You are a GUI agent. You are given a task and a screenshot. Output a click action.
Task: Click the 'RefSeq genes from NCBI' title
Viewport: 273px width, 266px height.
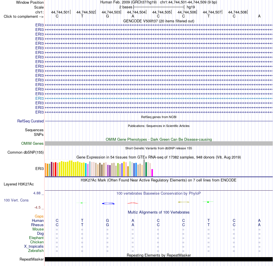(x=159, y=117)
